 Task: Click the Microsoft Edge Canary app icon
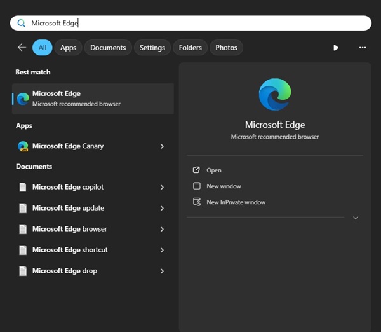[23, 146]
